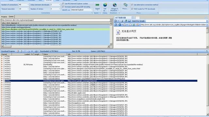Viewport: 209px width, 117px height.
Task: Open the Delay between downloads dropdown
Action: tap(59, 5)
